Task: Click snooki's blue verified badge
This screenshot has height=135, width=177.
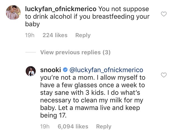Action: [65, 70]
